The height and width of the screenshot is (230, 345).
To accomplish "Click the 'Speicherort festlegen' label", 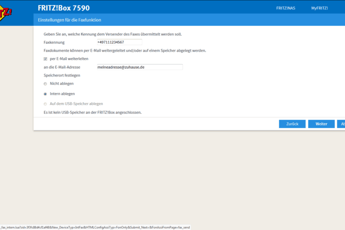I will coord(62,75).
